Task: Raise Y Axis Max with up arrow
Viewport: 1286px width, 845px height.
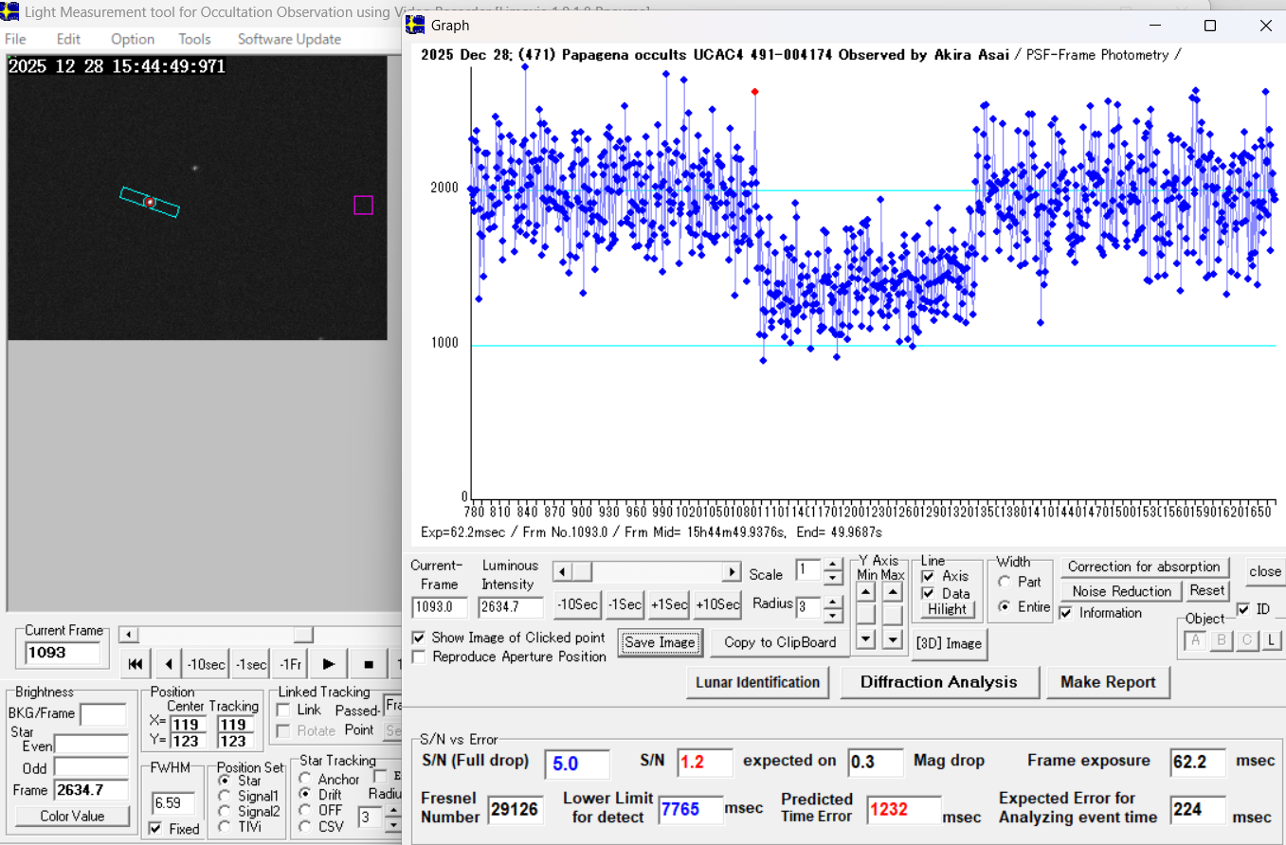Action: click(x=892, y=592)
